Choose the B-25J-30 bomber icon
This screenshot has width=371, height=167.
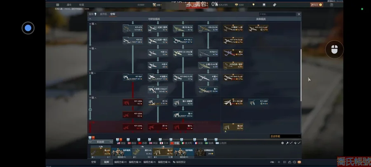[208, 28]
